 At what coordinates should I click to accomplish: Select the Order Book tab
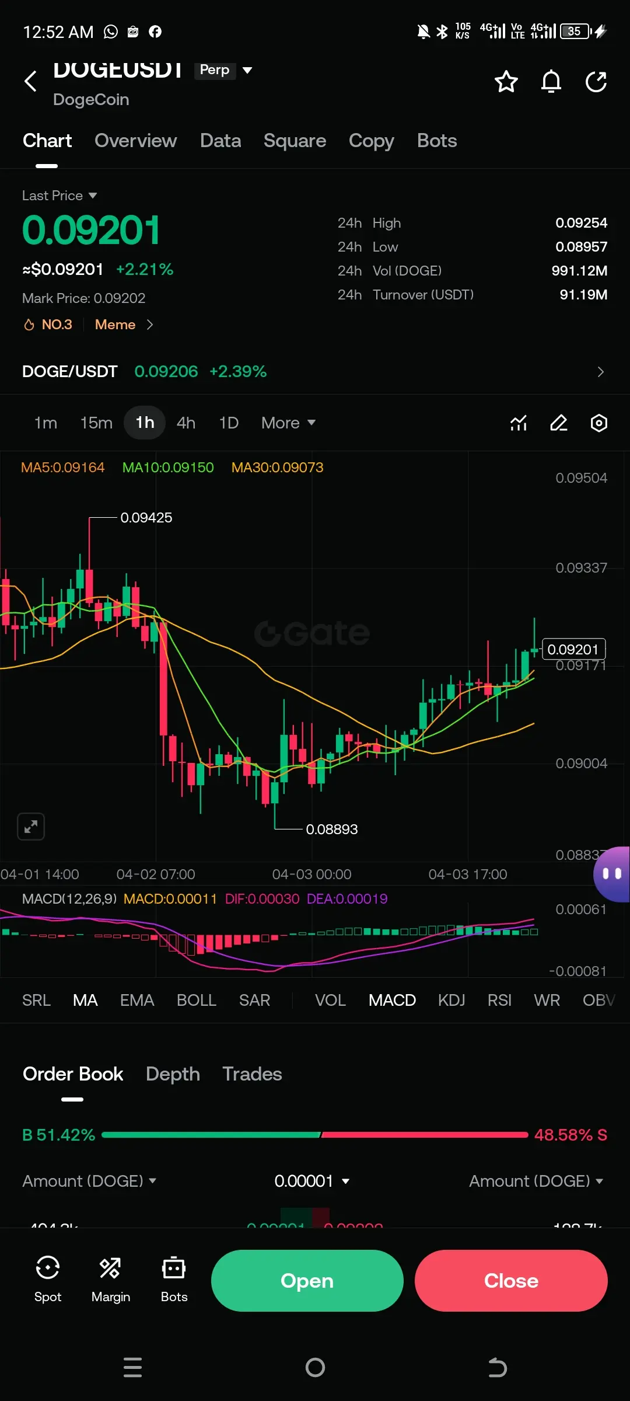click(73, 1074)
